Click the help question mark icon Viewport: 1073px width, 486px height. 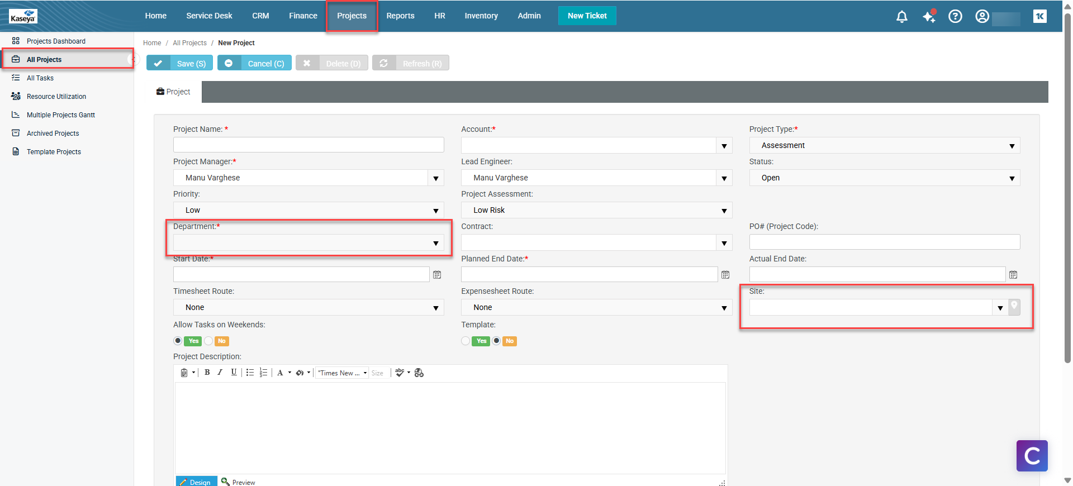(955, 17)
